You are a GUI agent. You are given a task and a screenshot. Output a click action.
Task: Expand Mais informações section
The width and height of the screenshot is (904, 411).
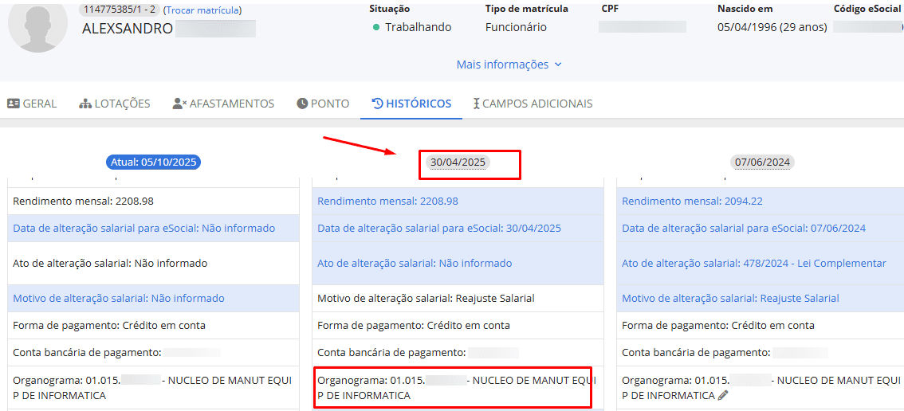[509, 65]
